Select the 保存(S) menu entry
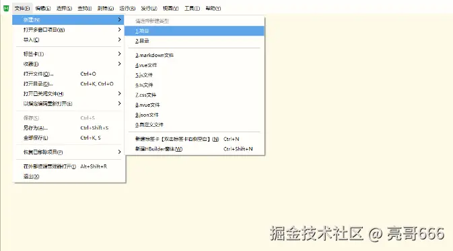 pyautogui.click(x=69, y=118)
